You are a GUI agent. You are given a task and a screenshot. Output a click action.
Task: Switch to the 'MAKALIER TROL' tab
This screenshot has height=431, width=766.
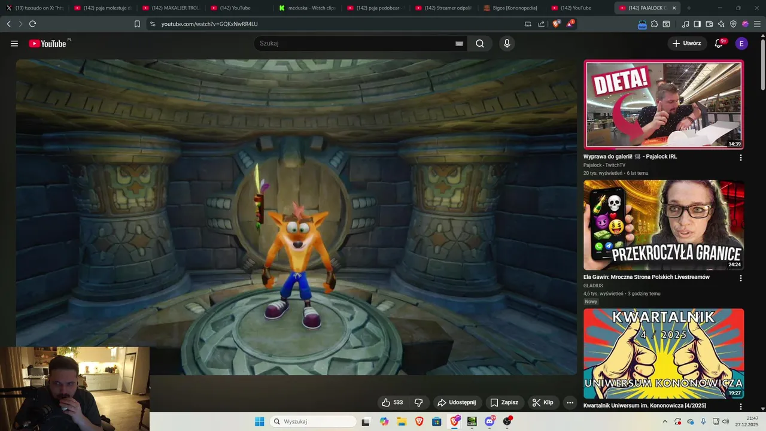tap(171, 8)
